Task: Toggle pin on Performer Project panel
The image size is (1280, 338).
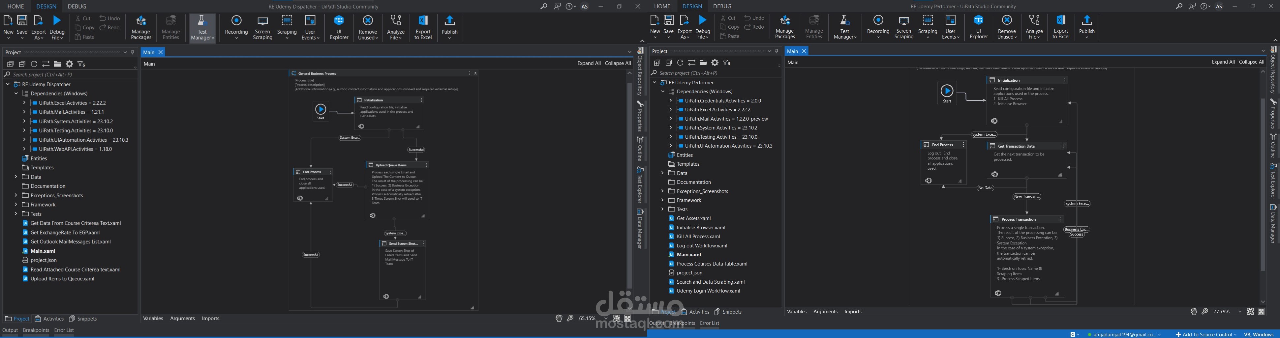Action: click(777, 51)
